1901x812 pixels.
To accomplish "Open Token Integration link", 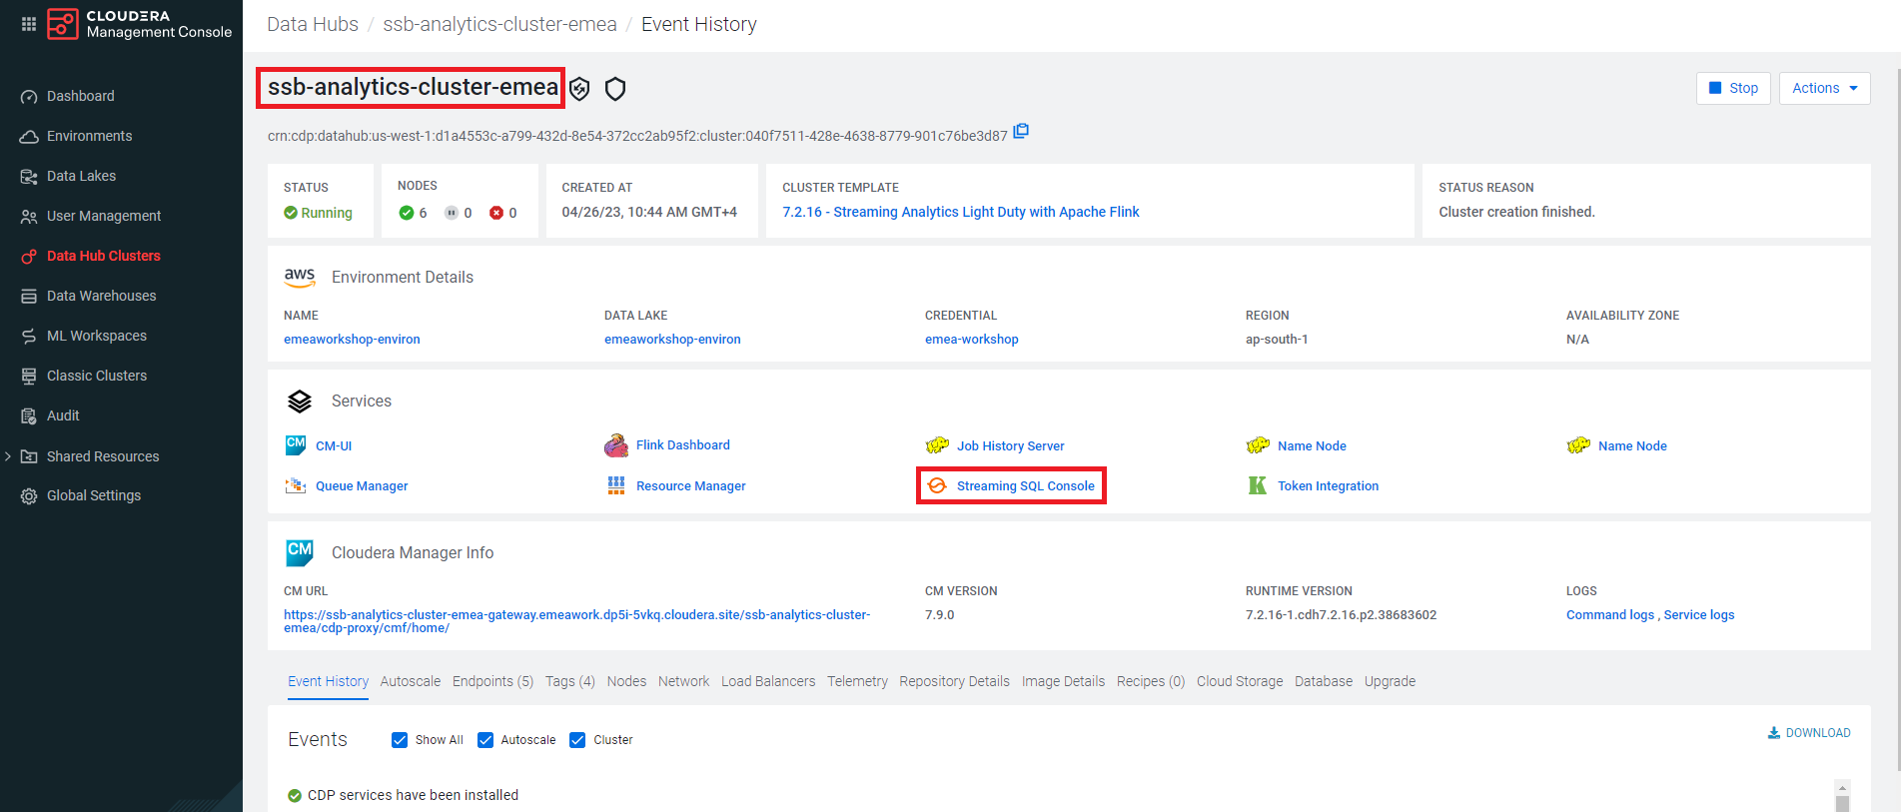I will [1329, 486].
